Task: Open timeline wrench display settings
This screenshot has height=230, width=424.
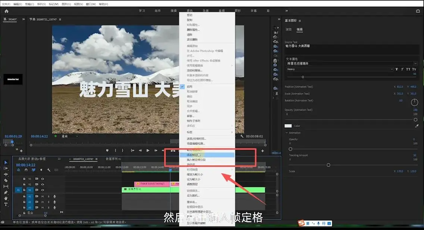Action: pos(49,170)
